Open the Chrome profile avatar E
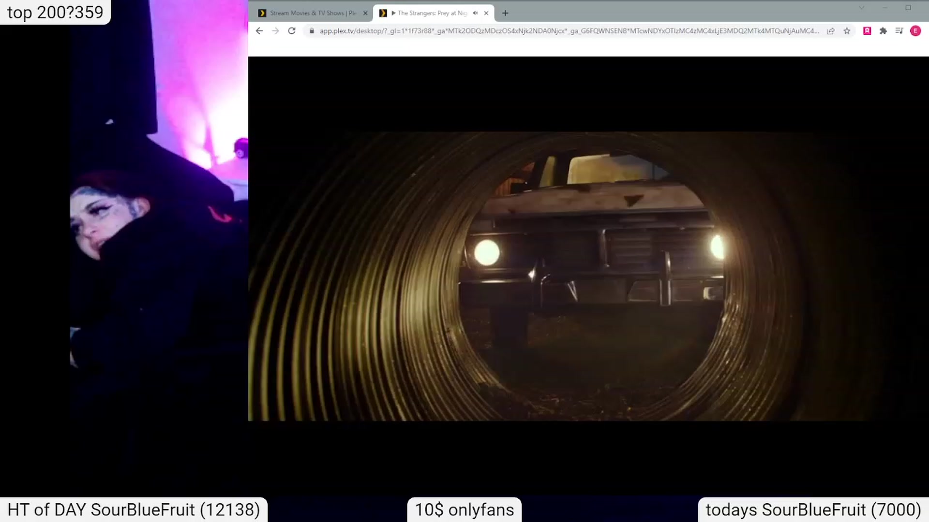 (915, 31)
